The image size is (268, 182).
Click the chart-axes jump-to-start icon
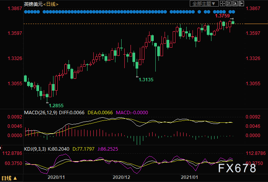pos(228,3)
